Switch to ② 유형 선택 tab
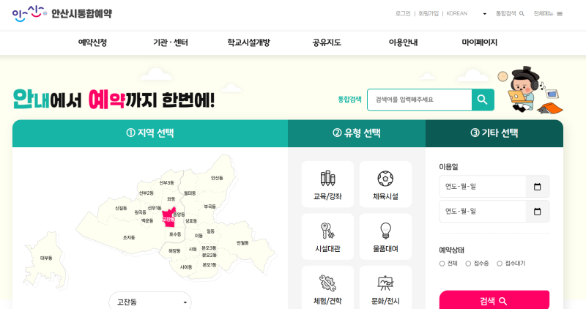Screen dimensions: 586x309 click(x=357, y=133)
